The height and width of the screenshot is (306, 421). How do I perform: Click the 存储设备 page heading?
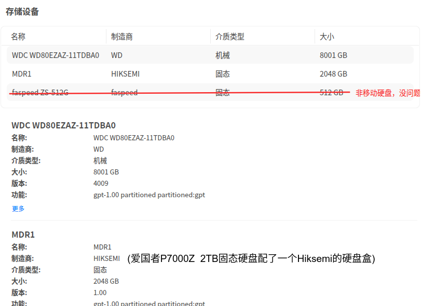click(22, 11)
